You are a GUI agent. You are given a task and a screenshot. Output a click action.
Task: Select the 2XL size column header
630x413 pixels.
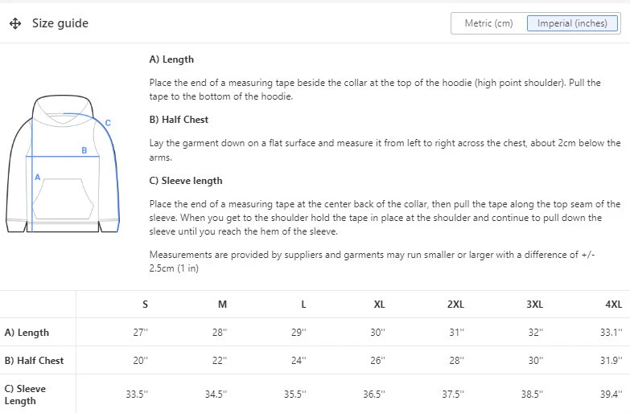coord(456,305)
